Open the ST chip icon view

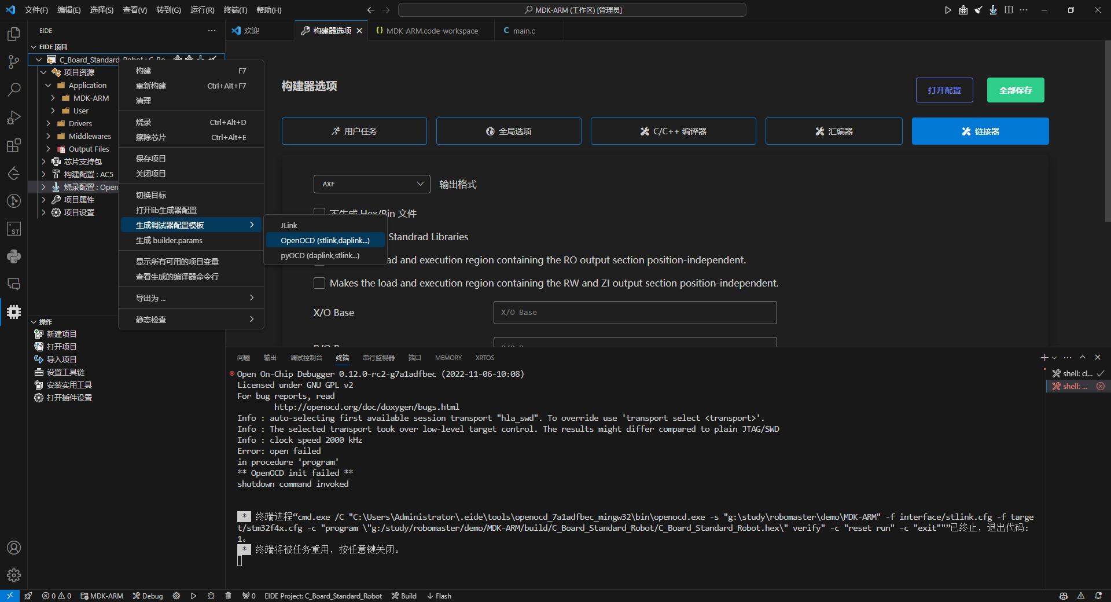pos(14,229)
